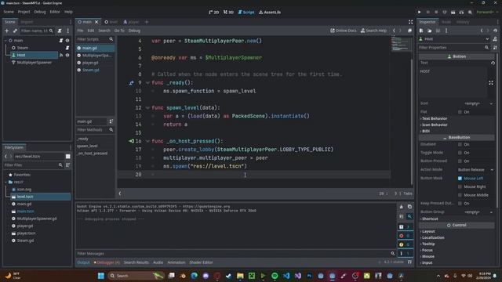Jump to _on_host_pressed in the method list
Image resolution: width=502 pixels, height=282 pixels.
pos(92,154)
